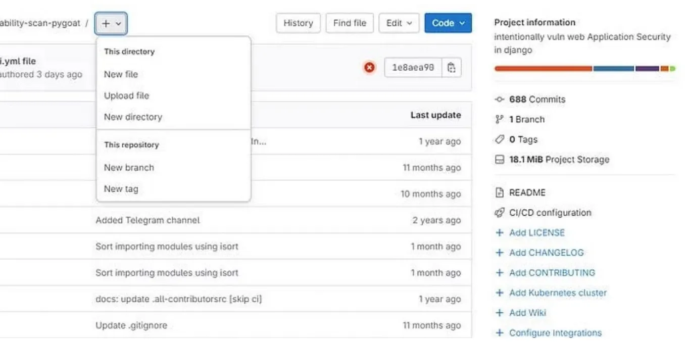Open the 688 Commits history via commits icon

(x=500, y=100)
